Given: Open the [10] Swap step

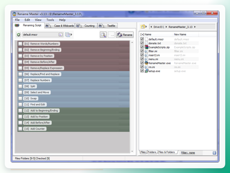Looking at the screenshot, I should click(31, 98).
